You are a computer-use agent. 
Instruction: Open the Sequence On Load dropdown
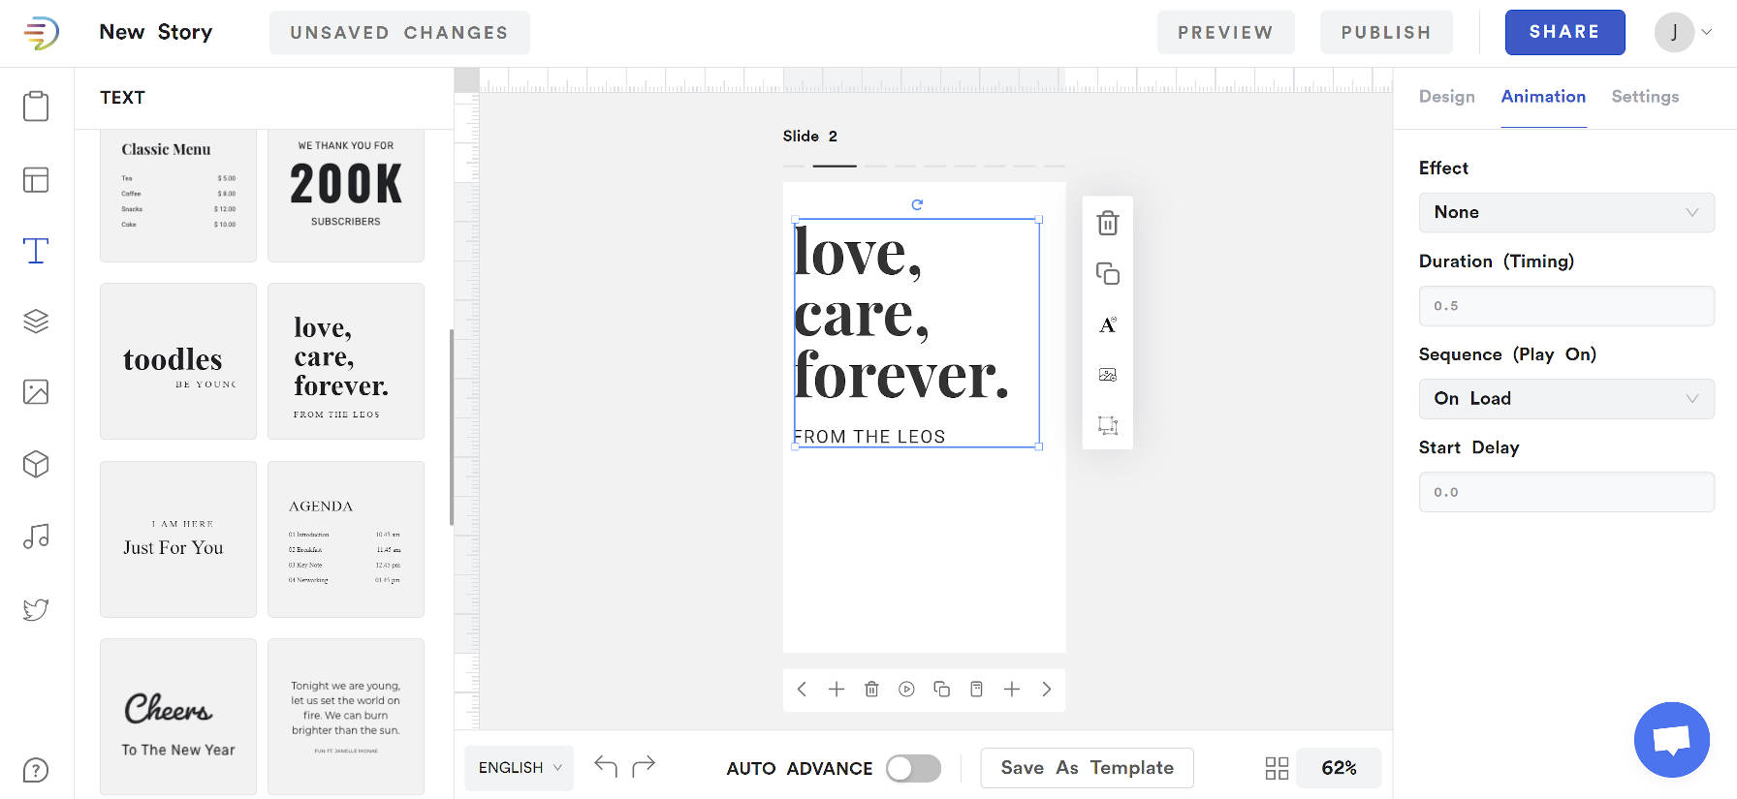point(1565,399)
